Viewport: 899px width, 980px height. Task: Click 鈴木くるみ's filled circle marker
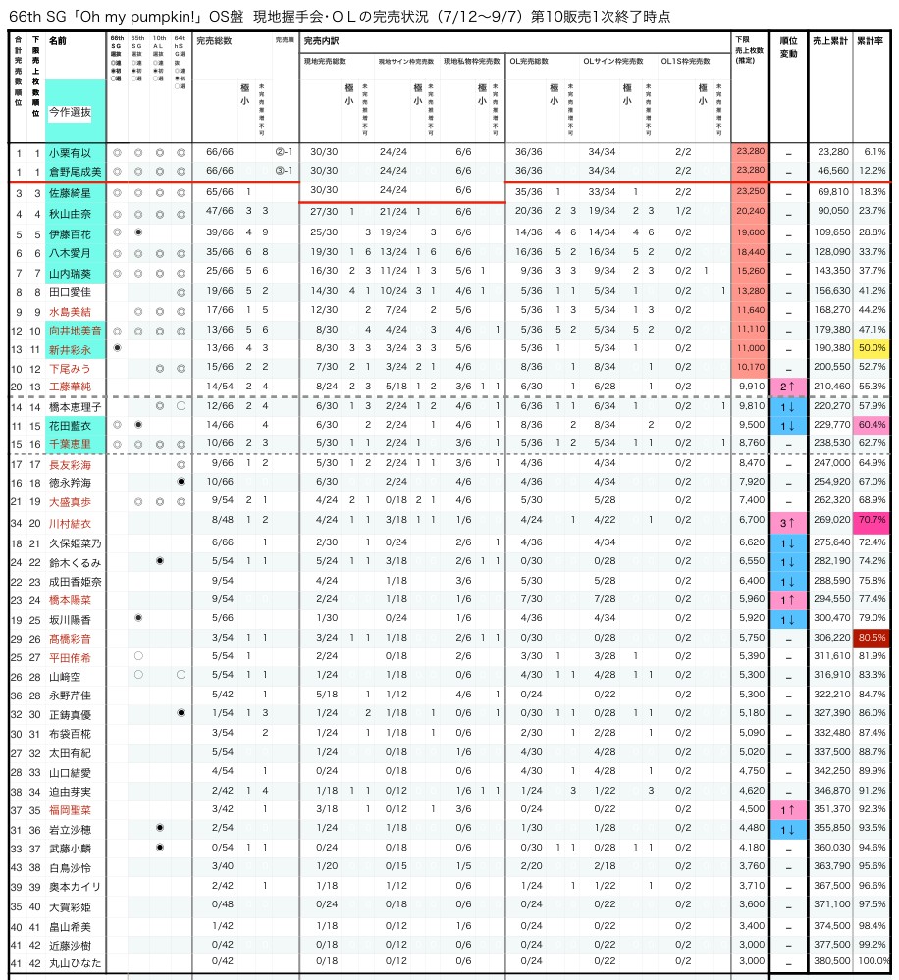point(159,560)
